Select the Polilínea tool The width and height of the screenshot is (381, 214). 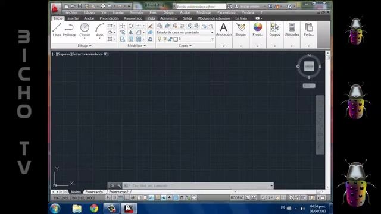click(69, 30)
